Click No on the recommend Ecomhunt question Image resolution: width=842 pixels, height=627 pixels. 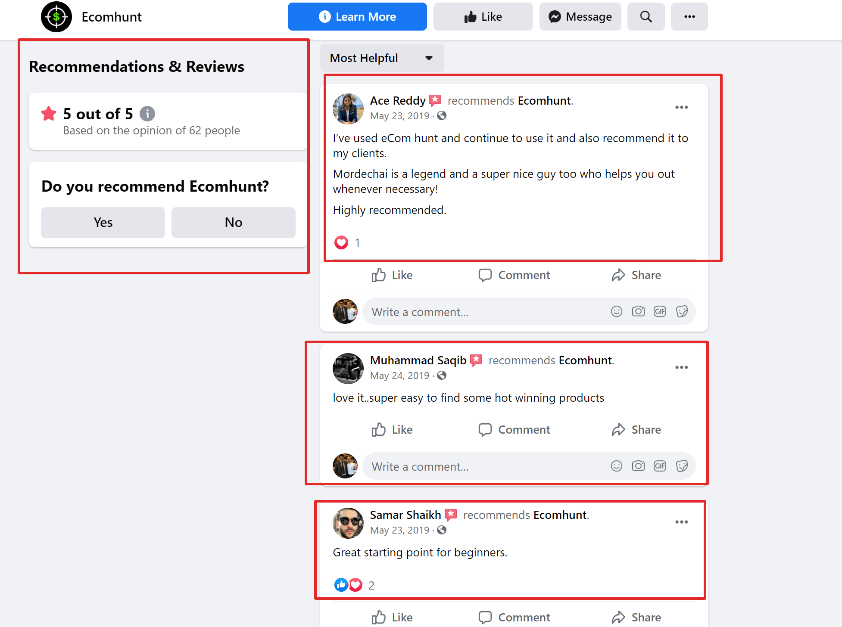tap(233, 222)
